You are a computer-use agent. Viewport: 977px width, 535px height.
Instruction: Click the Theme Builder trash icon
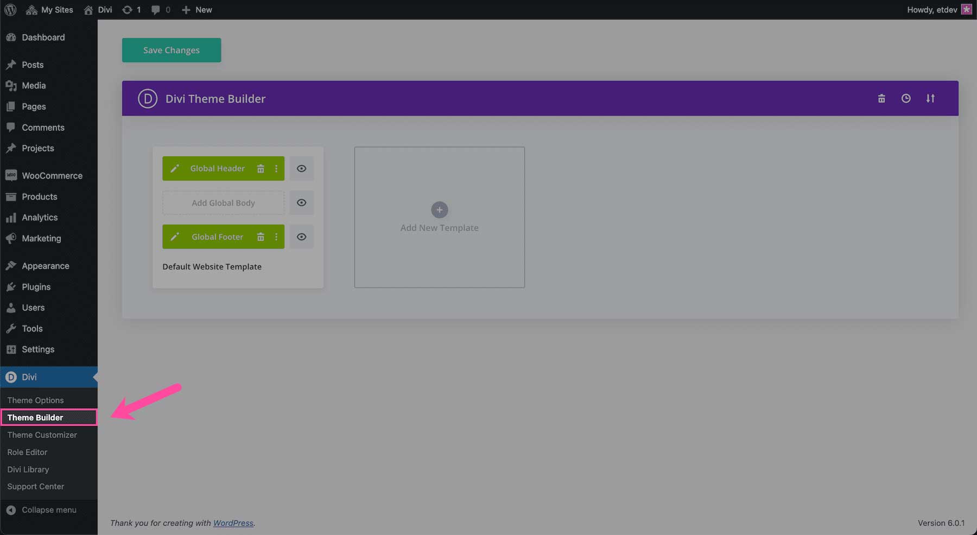point(881,98)
